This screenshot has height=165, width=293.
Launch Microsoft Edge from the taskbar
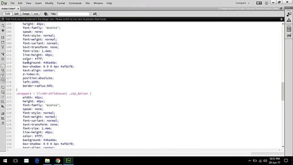click(x=37, y=161)
